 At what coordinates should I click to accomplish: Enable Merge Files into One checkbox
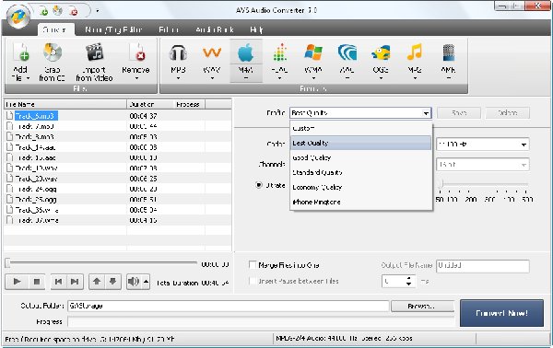[253, 265]
